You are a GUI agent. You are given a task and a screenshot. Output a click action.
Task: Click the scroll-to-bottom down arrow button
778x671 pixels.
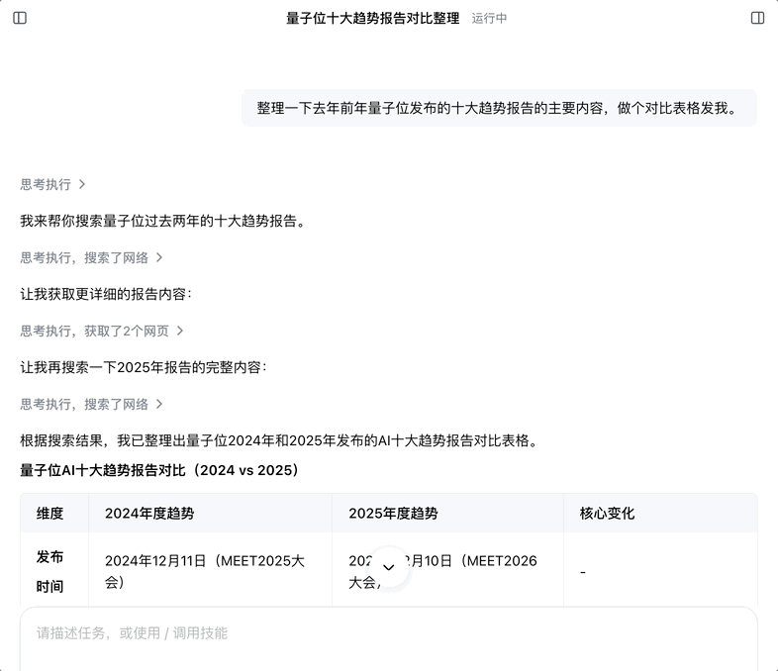tap(388, 567)
